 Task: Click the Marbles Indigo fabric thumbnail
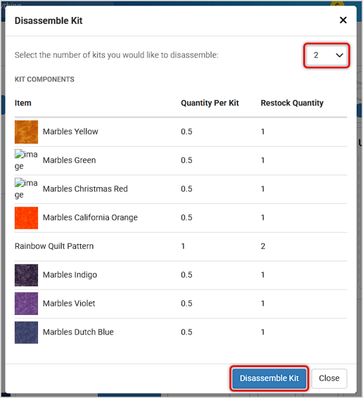pos(26,275)
